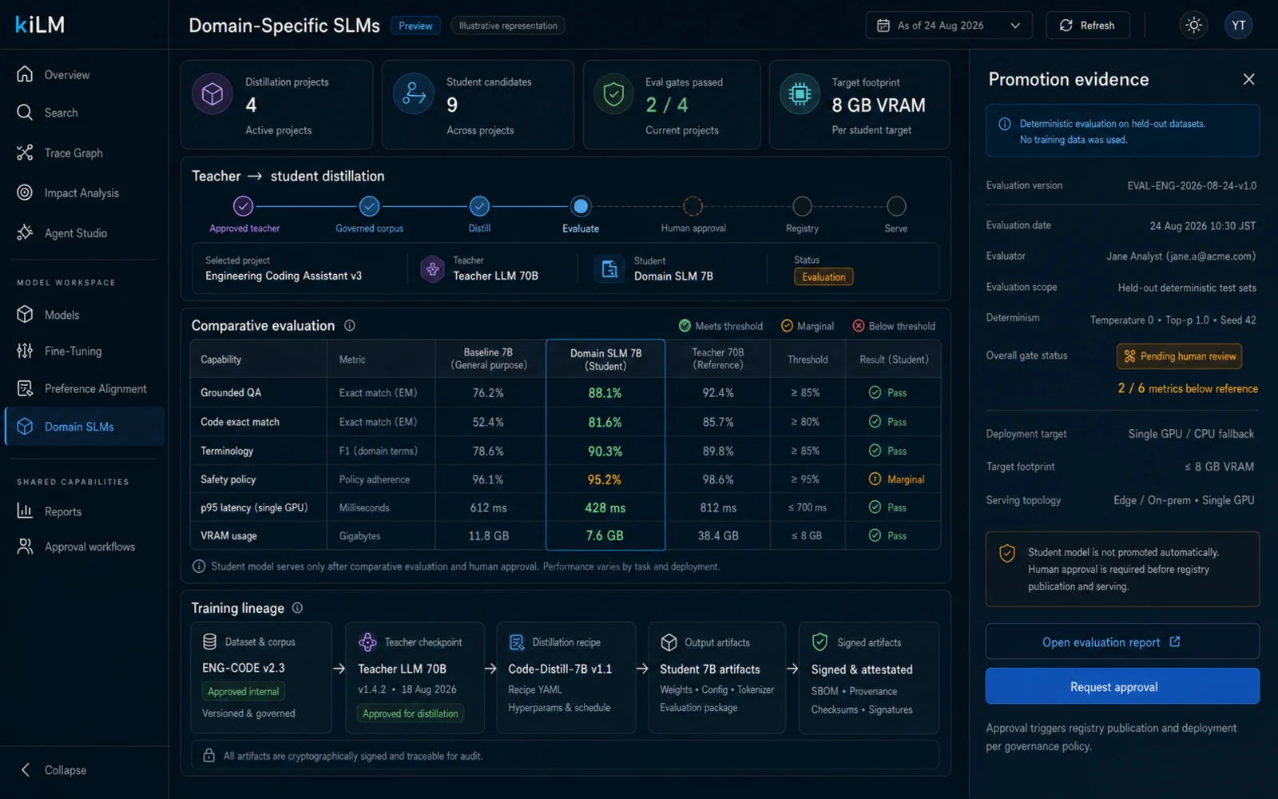Click the Preference Alignment icon
This screenshot has width=1278, height=799.
tap(25, 388)
